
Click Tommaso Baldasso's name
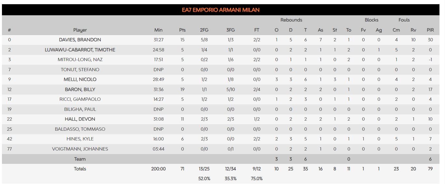pos(80,129)
